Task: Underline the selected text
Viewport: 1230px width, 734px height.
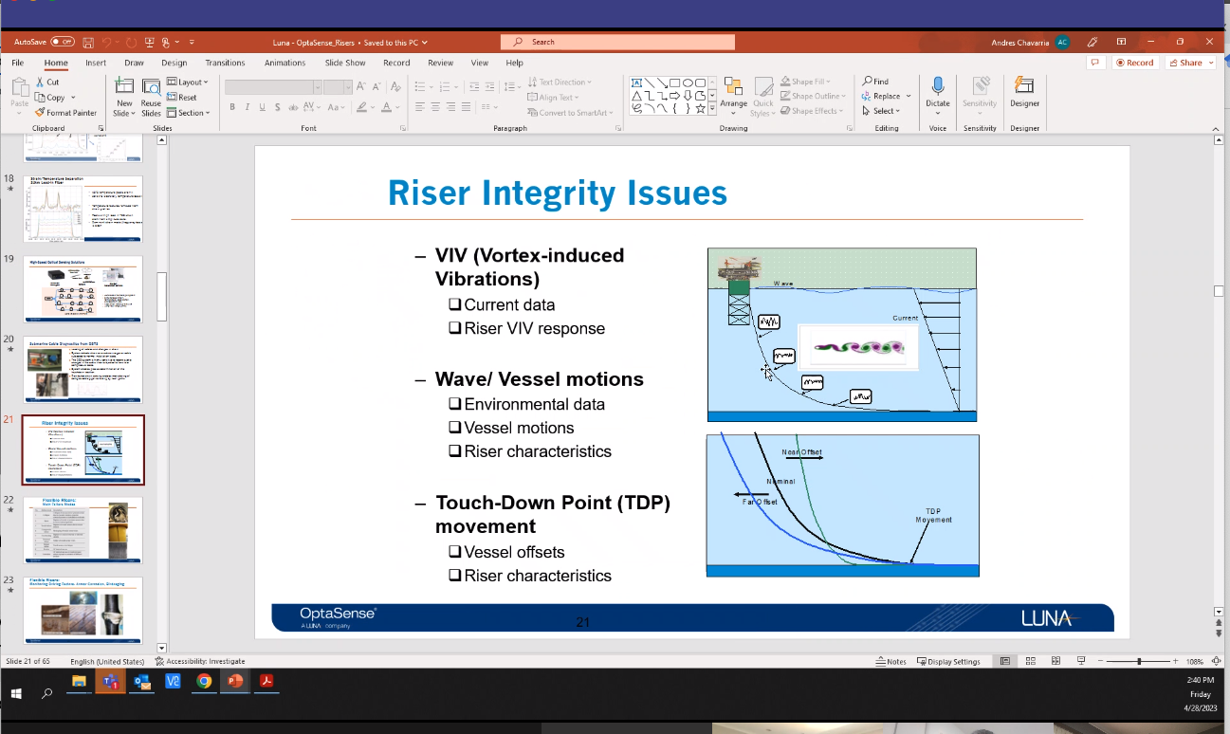Action: (262, 107)
